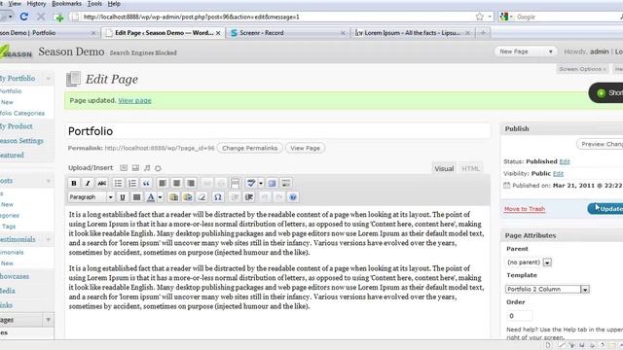Toggle the kitchen sink toolbar row
Image resolution: width=623 pixels, height=350 pixels.
click(x=286, y=183)
